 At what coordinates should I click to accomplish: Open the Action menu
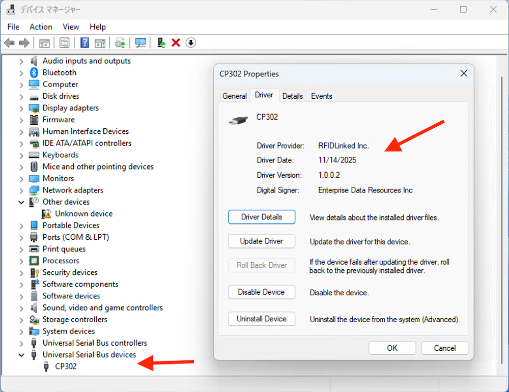click(41, 27)
